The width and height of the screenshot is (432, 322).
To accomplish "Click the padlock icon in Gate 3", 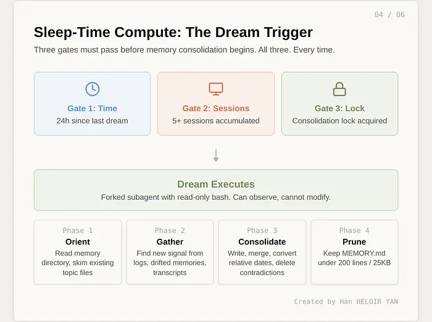I will pos(339,89).
